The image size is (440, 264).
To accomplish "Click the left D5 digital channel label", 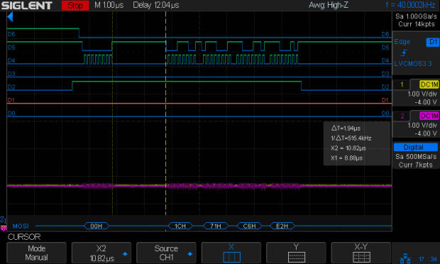I will (11, 48).
